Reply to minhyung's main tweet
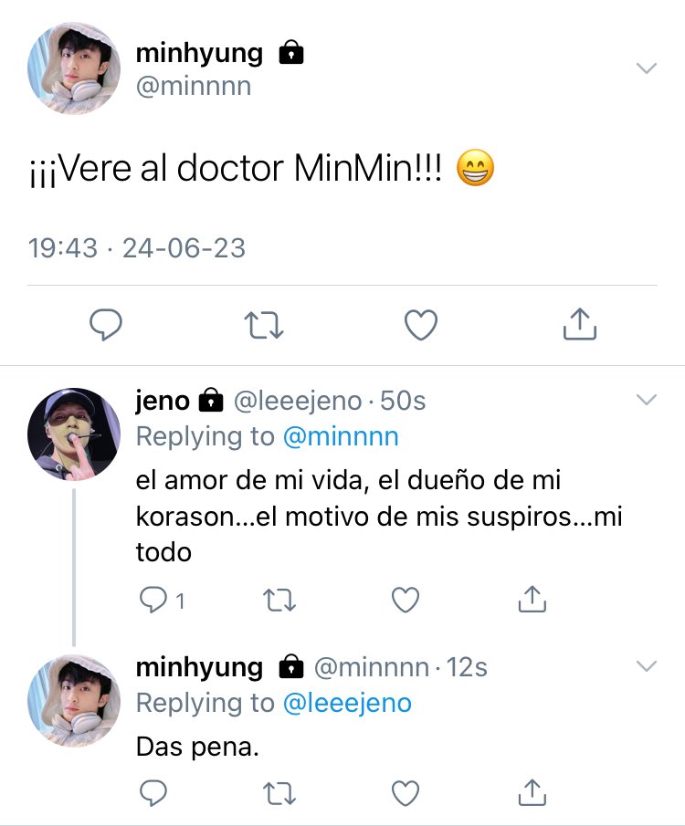 pyautogui.click(x=106, y=325)
